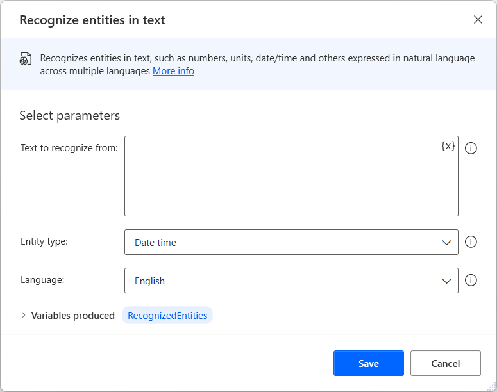Open the Entity type dropdown
The height and width of the screenshot is (392, 497).
(x=291, y=242)
